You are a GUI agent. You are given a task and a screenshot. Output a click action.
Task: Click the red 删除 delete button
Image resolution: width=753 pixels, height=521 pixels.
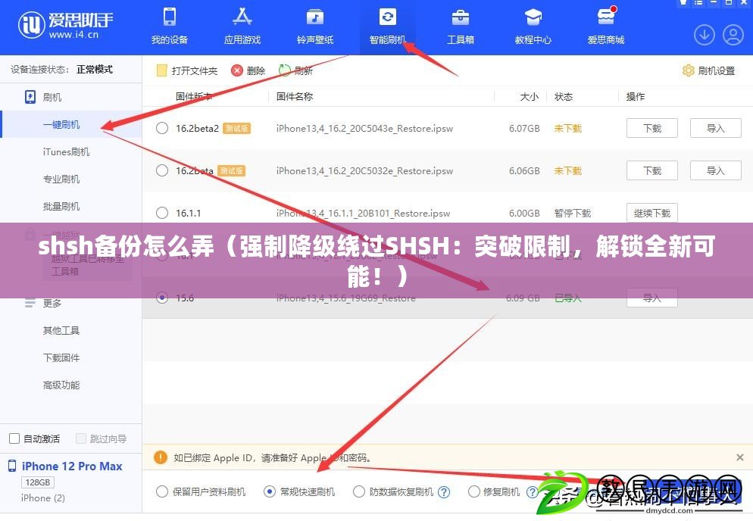coord(248,70)
